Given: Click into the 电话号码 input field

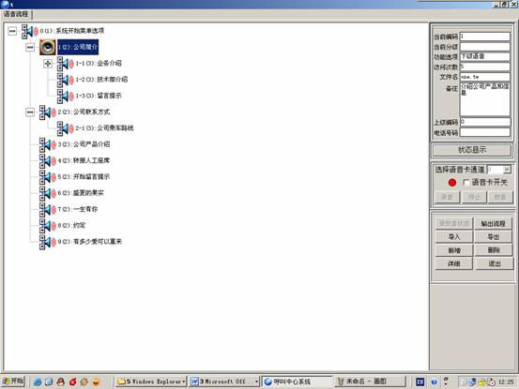Looking at the screenshot, I should tap(485, 132).
